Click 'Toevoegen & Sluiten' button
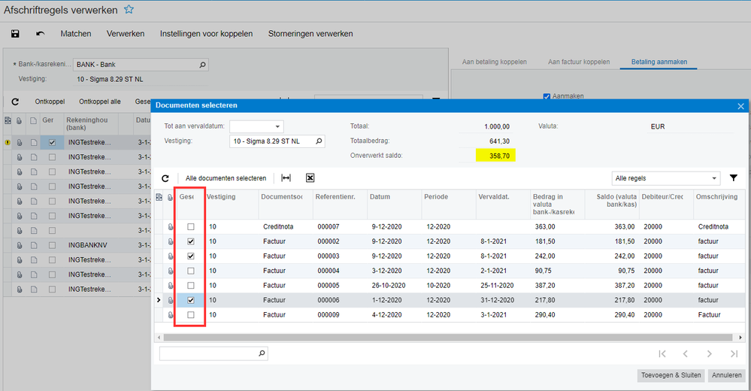 pyautogui.click(x=671, y=375)
